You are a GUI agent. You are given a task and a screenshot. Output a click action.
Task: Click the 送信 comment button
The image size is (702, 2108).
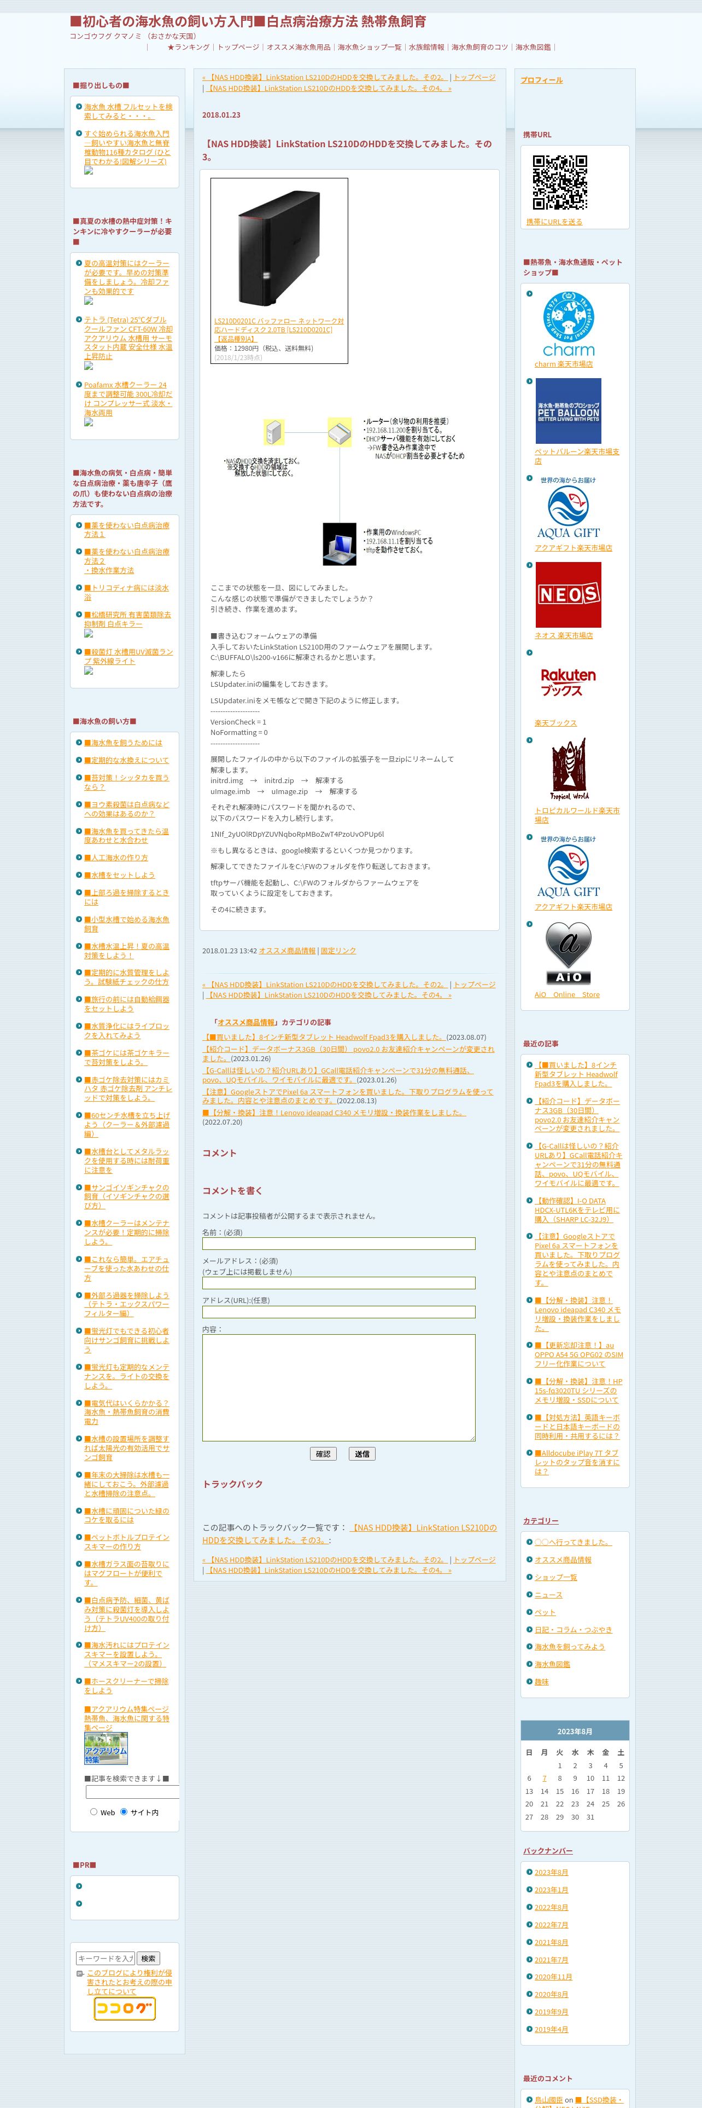362,1453
